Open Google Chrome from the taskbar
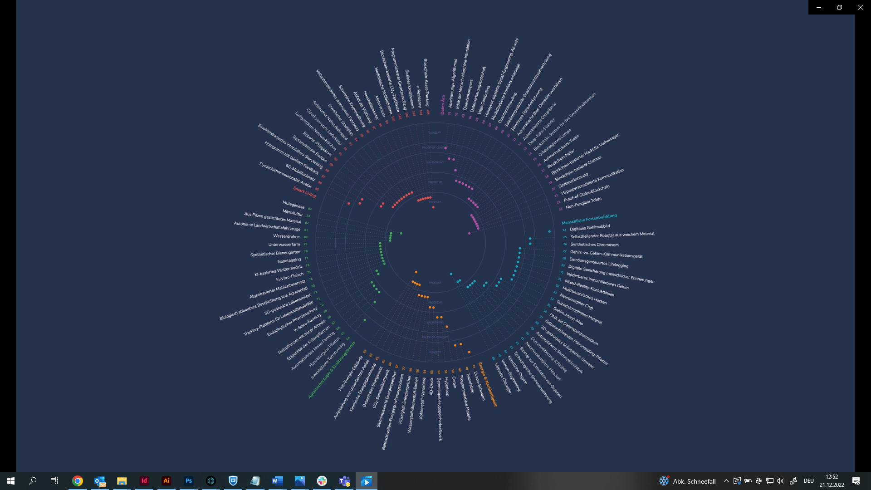 click(x=78, y=481)
